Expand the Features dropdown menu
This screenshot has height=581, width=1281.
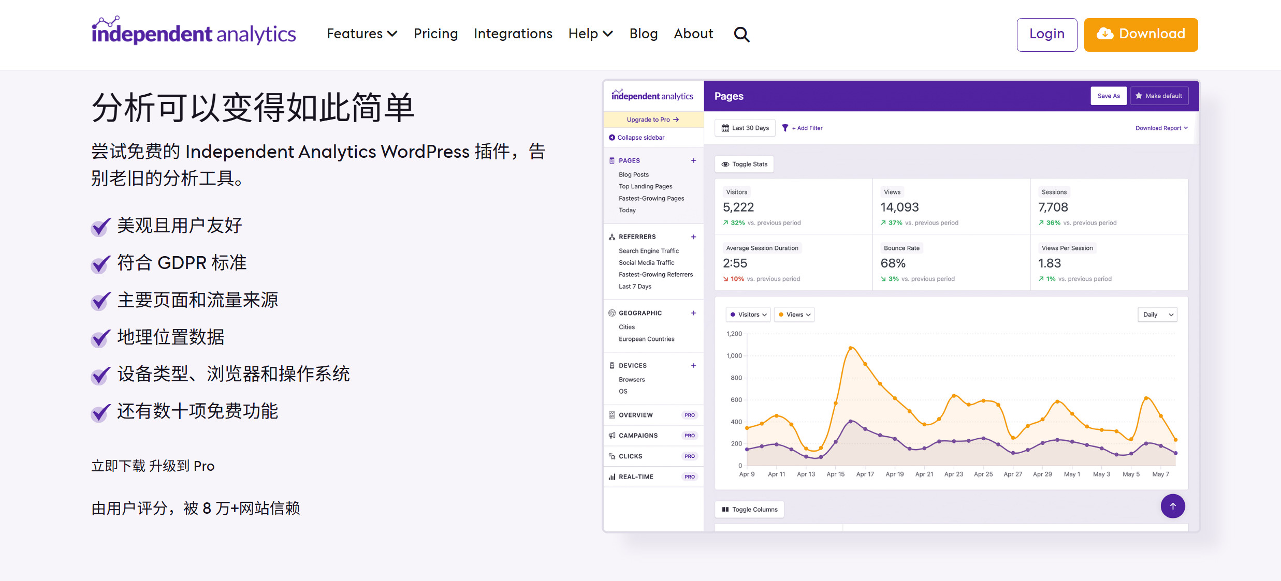[x=362, y=34]
